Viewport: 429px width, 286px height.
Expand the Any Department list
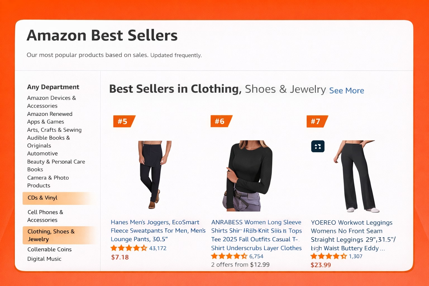53,87
